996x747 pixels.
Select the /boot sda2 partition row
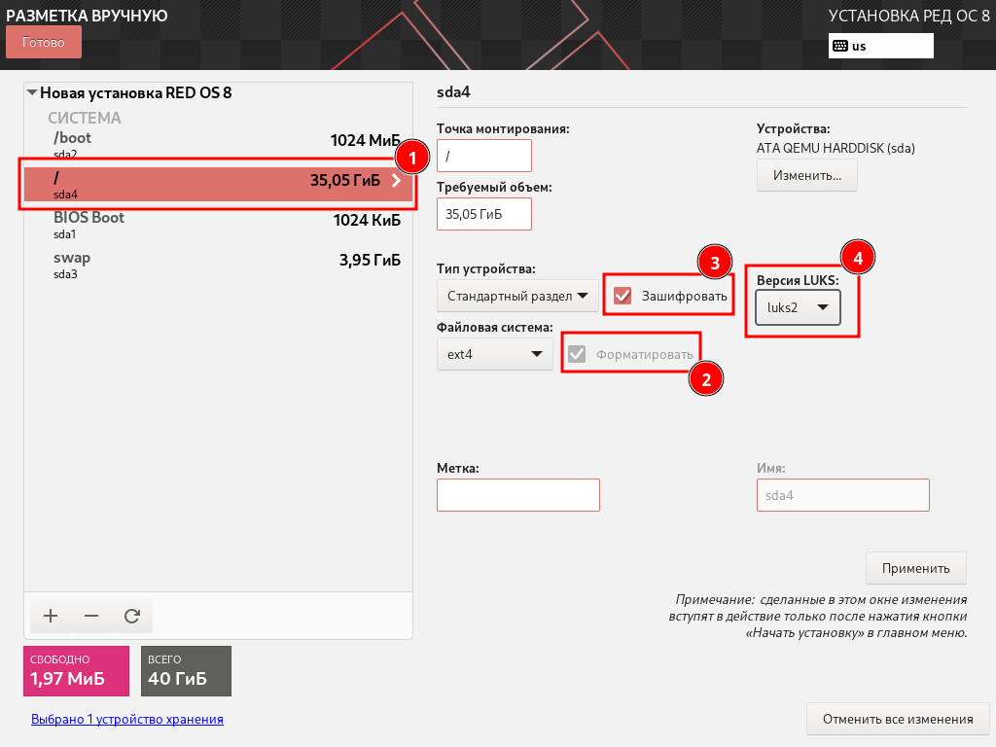[x=219, y=144]
